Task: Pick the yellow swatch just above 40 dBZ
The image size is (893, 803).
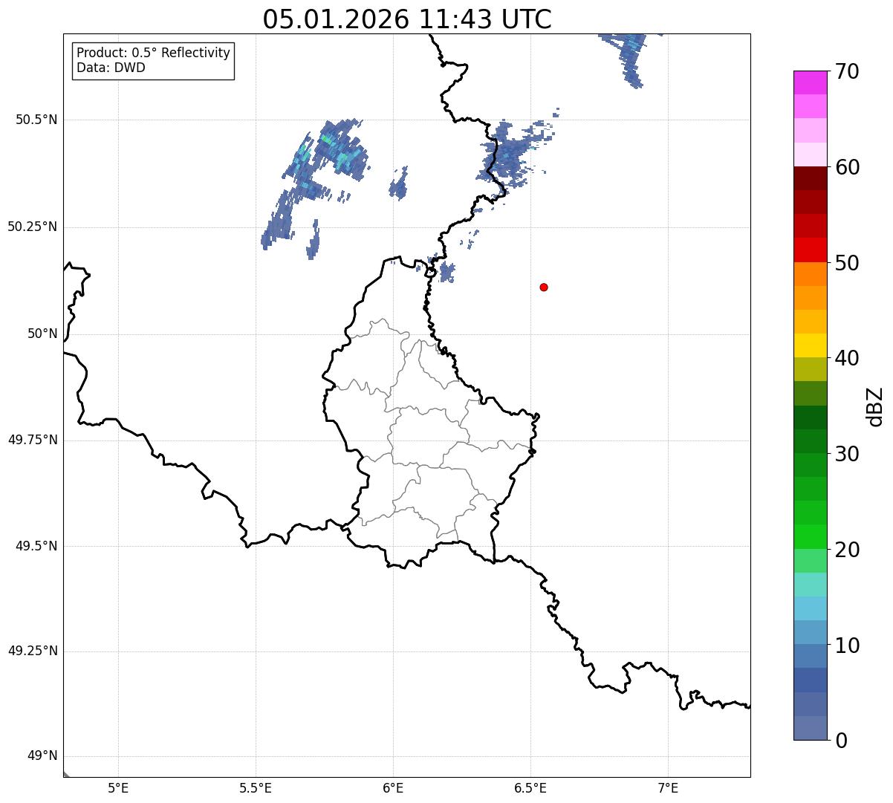Action: (x=810, y=346)
